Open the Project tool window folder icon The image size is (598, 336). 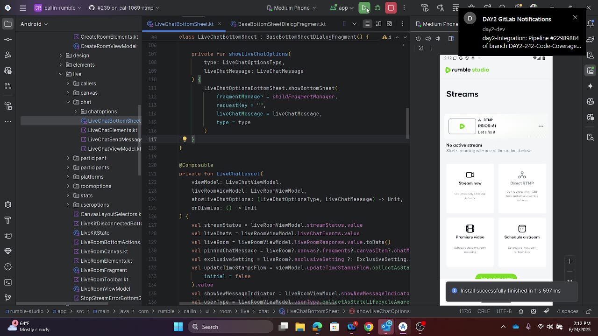(8, 24)
